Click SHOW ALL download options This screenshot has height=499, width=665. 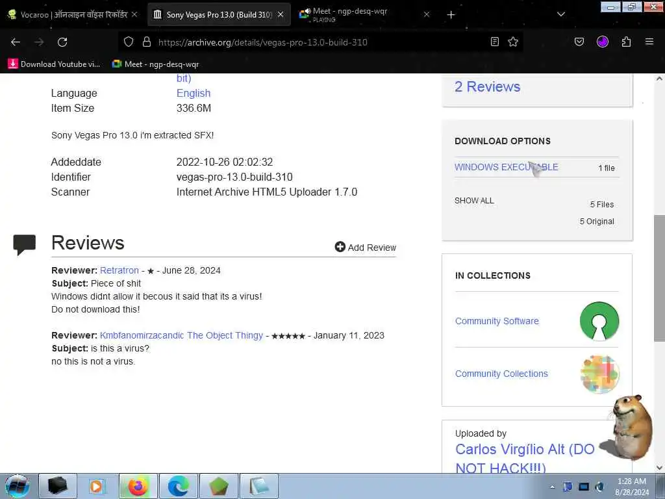pos(474,201)
